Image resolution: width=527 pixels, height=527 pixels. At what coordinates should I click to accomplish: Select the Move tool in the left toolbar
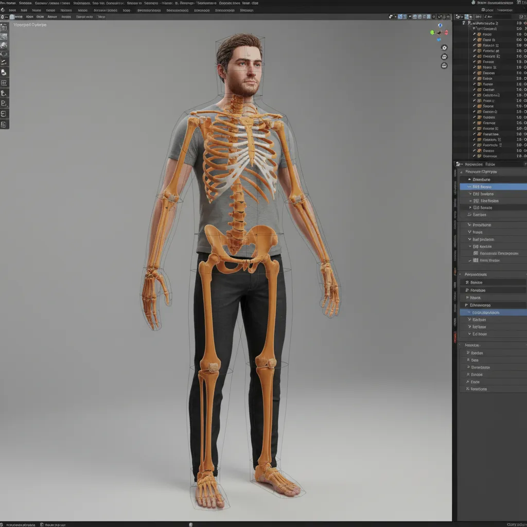pos(5,45)
